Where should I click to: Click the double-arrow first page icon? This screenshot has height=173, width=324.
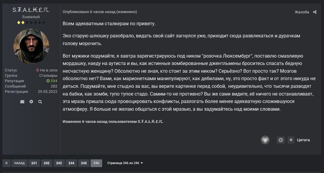6,163
